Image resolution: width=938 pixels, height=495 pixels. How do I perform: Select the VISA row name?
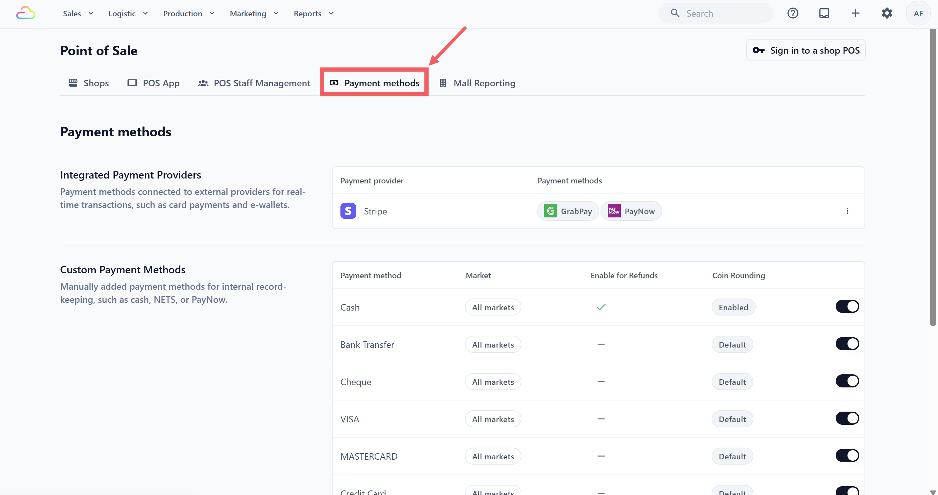350,419
